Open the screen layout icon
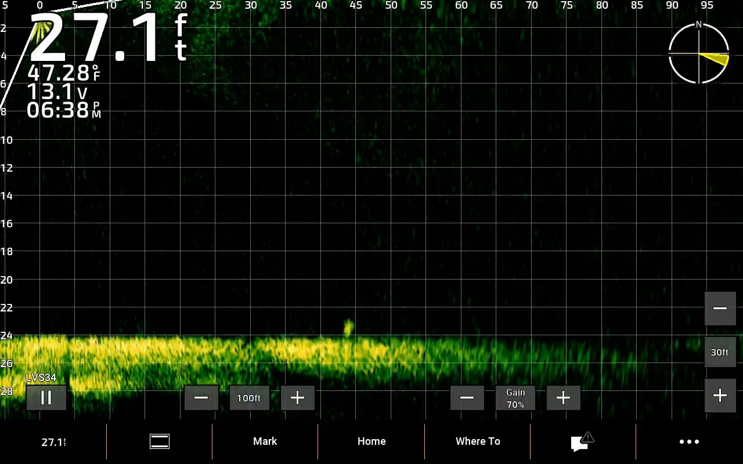Image resolution: width=743 pixels, height=464 pixels. pos(160,441)
